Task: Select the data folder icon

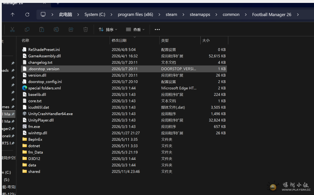Action: point(24,165)
